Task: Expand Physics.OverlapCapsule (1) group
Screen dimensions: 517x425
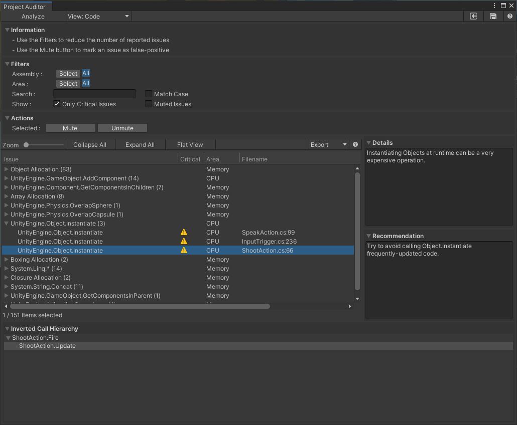Action: [x=6, y=215]
